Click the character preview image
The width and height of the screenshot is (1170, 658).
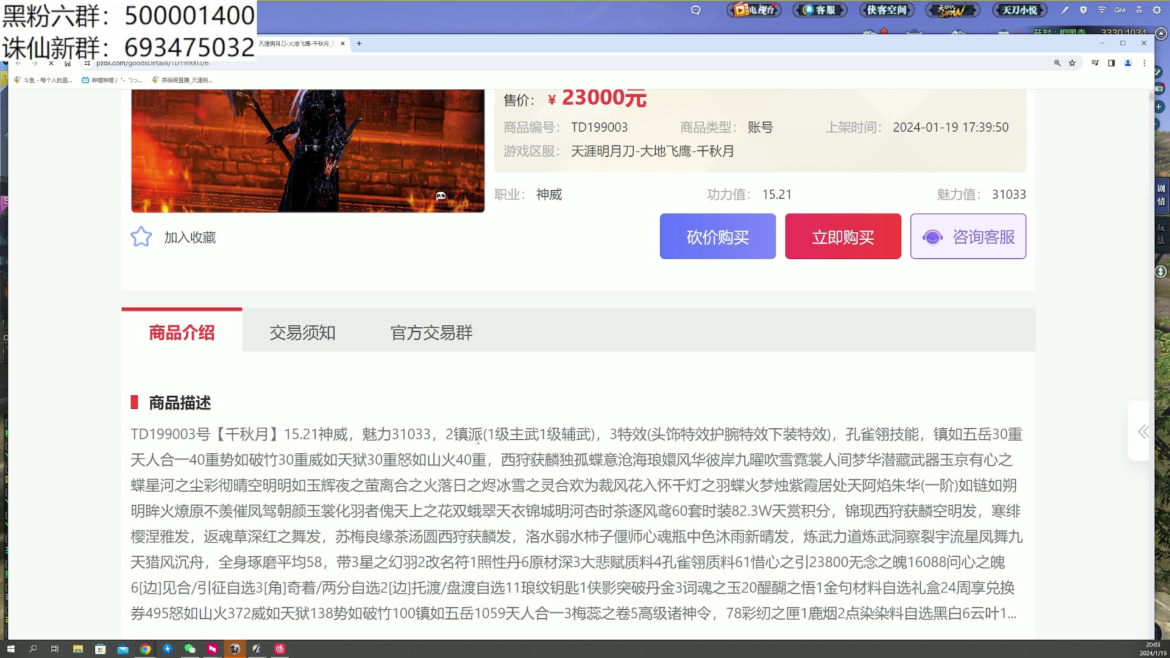point(308,150)
